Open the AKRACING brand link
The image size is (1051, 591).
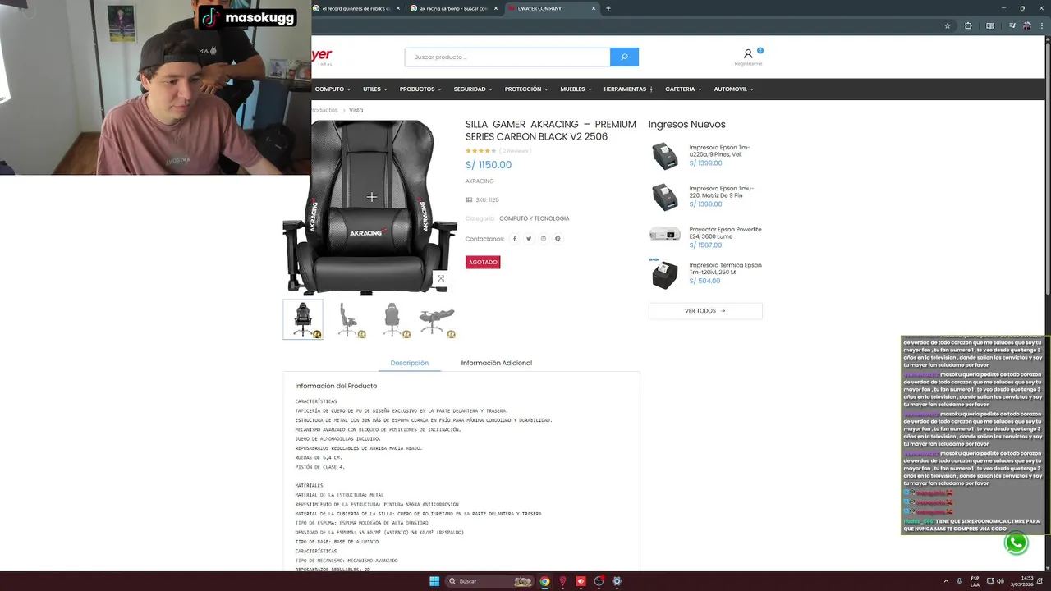pos(480,181)
